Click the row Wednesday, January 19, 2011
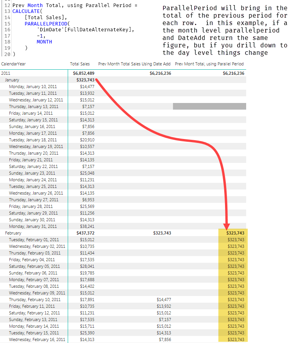The height and width of the screenshot is (343, 299). (x=123, y=146)
